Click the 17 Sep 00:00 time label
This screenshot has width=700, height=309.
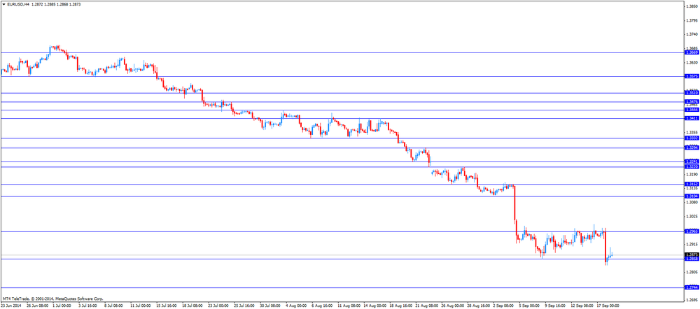609,306
